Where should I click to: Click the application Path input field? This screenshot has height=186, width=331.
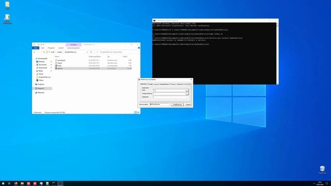point(169,90)
